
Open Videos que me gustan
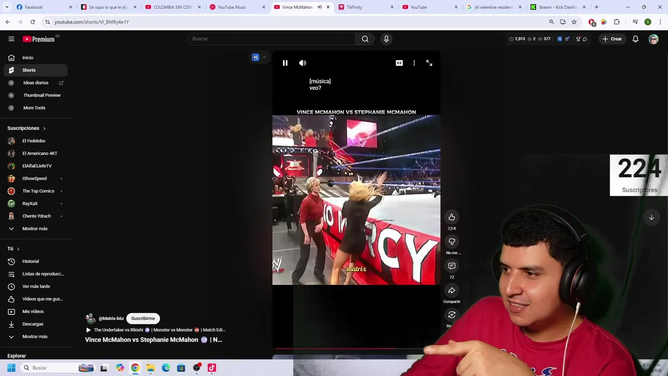[35, 299]
